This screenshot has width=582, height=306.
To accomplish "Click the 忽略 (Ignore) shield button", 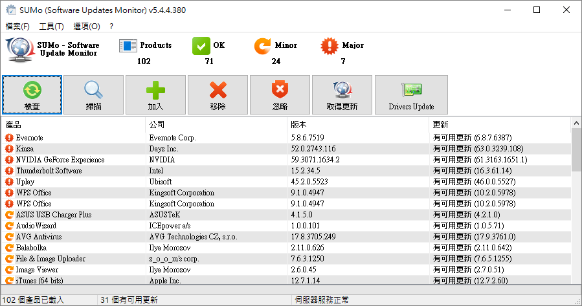I will (x=280, y=95).
